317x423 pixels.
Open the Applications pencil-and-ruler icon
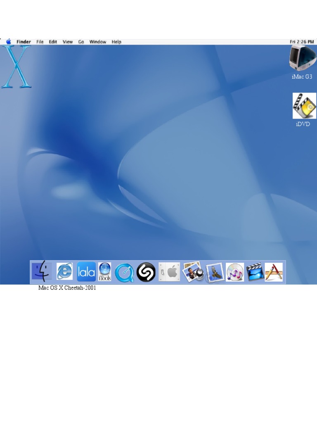274,272
